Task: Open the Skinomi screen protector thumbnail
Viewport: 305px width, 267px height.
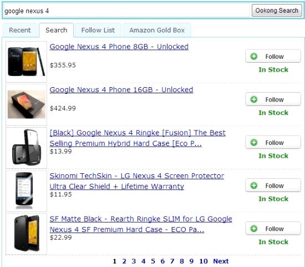Action: pos(27,191)
